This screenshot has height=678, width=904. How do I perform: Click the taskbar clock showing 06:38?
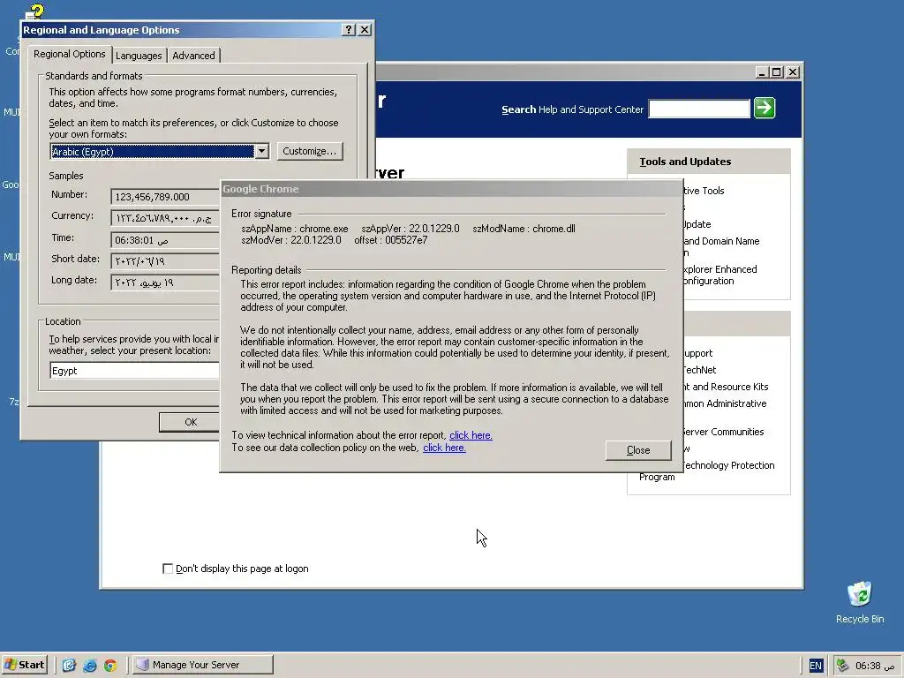pos(875,666)
